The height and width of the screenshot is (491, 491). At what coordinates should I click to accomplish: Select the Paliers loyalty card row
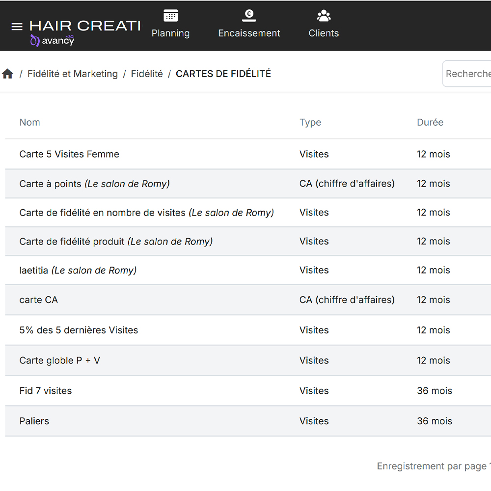click(34, 421)
